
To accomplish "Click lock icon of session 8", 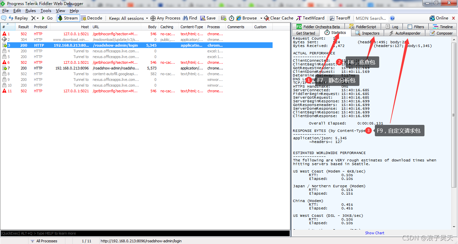I will (x=4, y=74).
